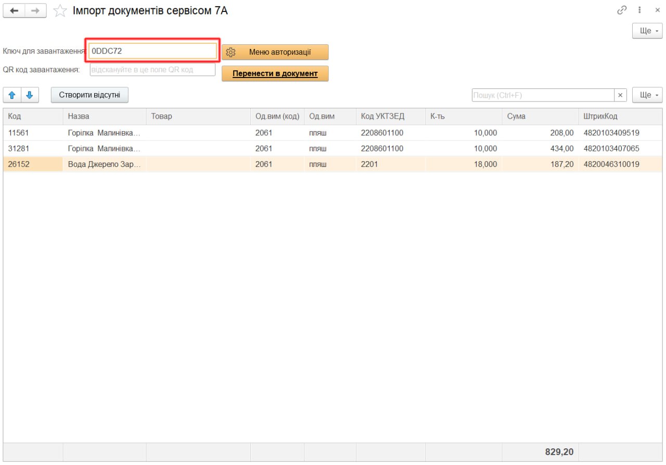This screenshot has height=465, width=666.
Task: Open Меню авторизації button
Action: [x=275, y=52]
